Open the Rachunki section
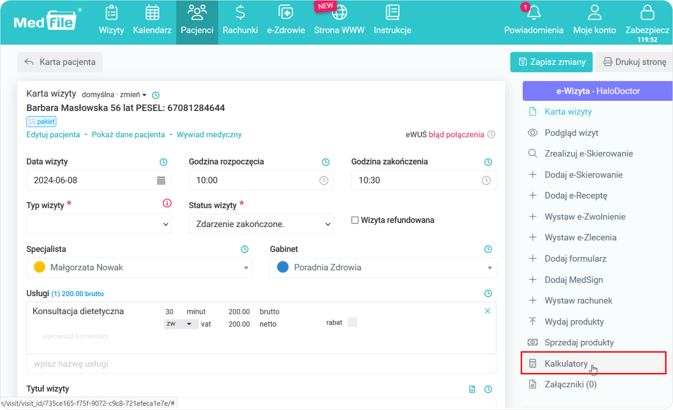 point(240,20)
